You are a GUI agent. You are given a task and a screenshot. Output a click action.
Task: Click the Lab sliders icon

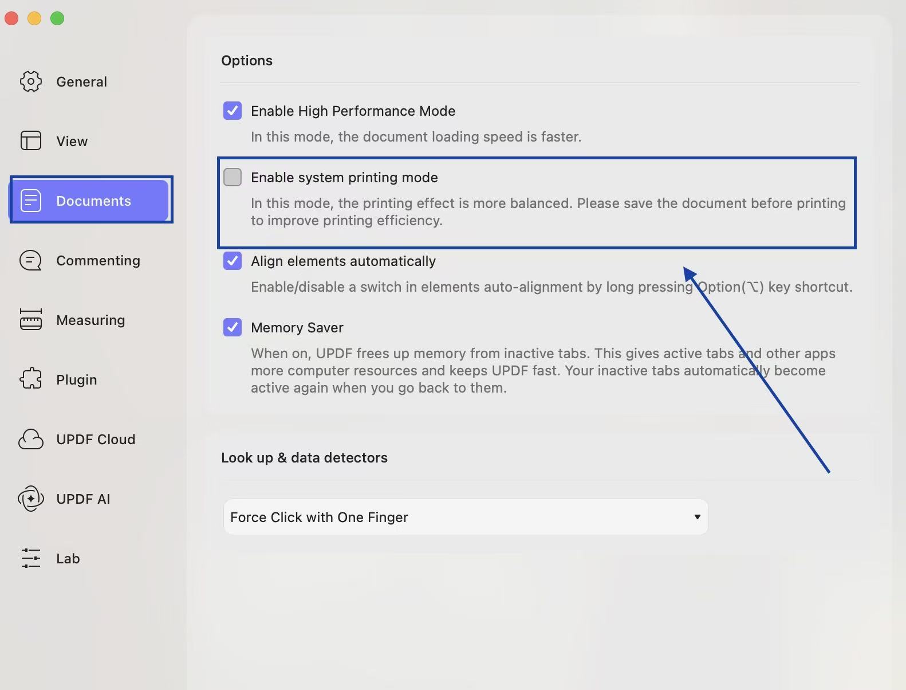[31, 558]
